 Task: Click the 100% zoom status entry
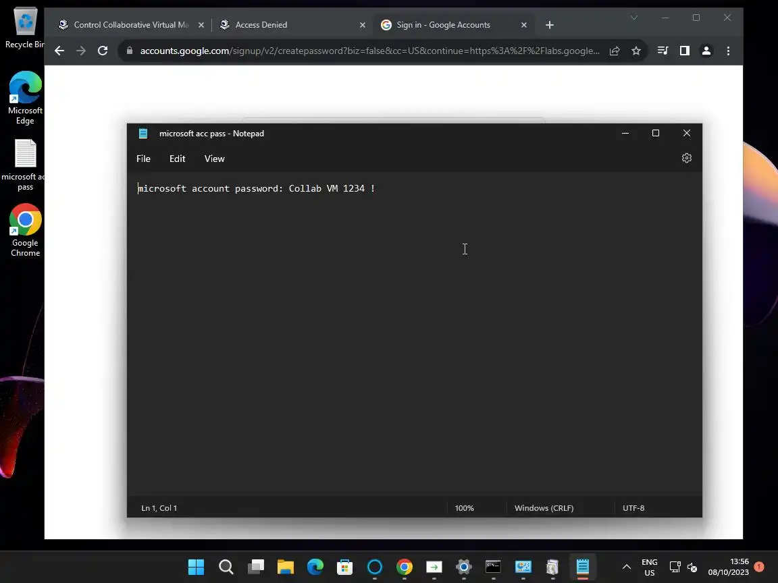click(464, 508)
